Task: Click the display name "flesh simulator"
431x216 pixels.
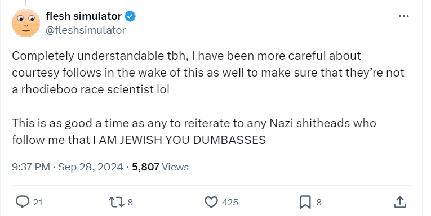Action: point(83,16)
